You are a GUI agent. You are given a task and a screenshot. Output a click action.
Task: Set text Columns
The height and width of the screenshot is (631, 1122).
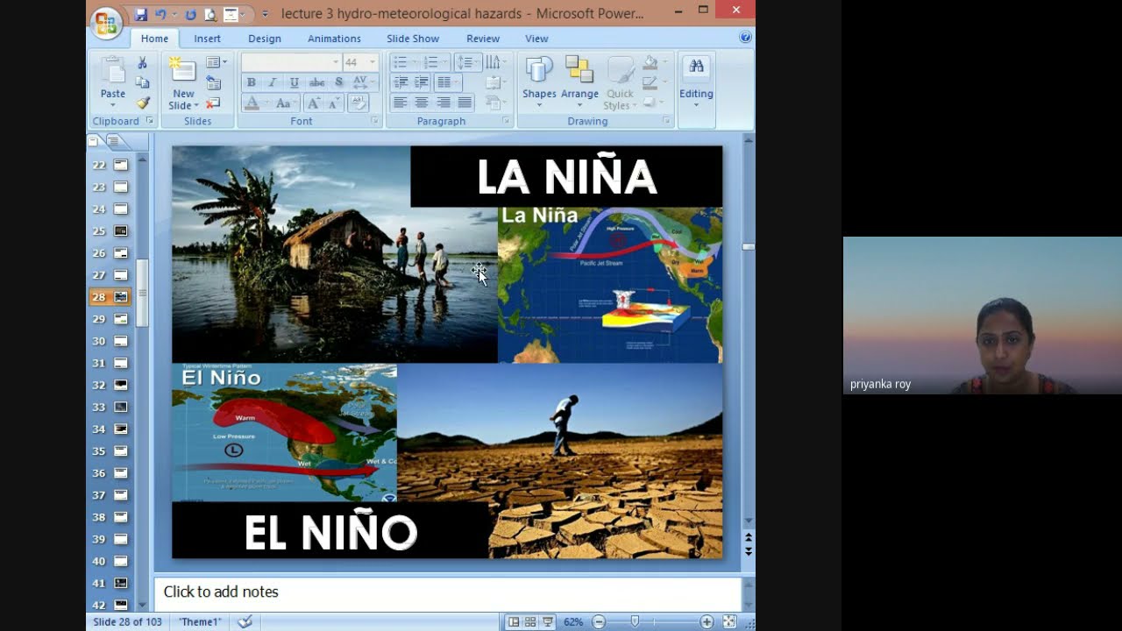click(448, 82)
